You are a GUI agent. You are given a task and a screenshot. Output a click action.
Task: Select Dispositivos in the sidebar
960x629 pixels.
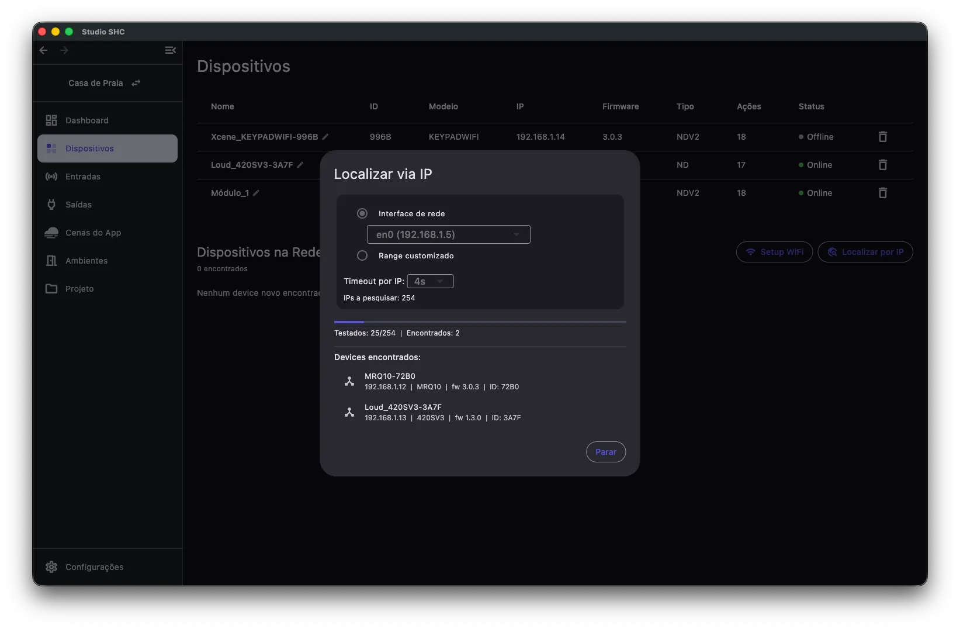pos(108,148)
